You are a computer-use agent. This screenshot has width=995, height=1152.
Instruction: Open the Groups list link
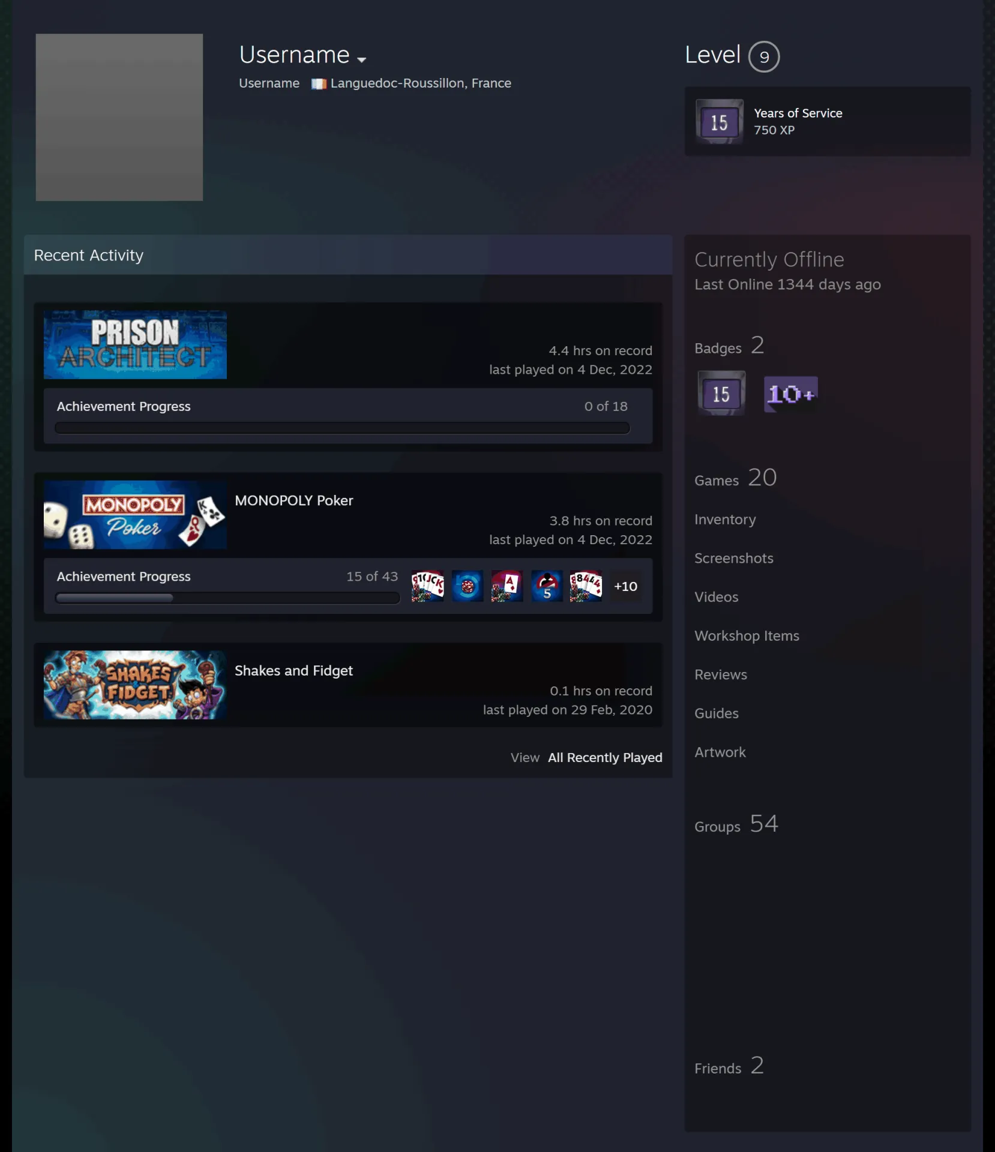click(736, 824)
